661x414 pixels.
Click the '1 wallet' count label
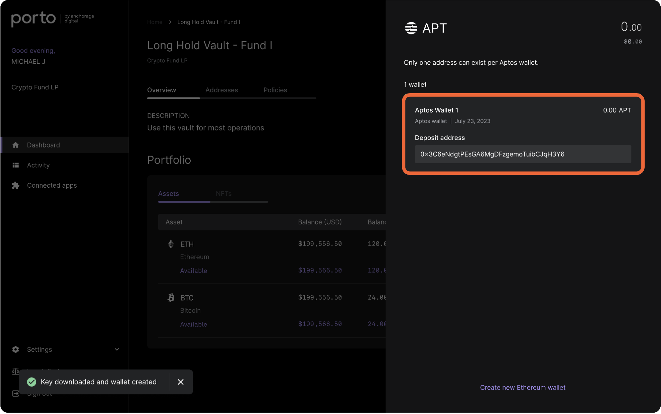(415, 85)
